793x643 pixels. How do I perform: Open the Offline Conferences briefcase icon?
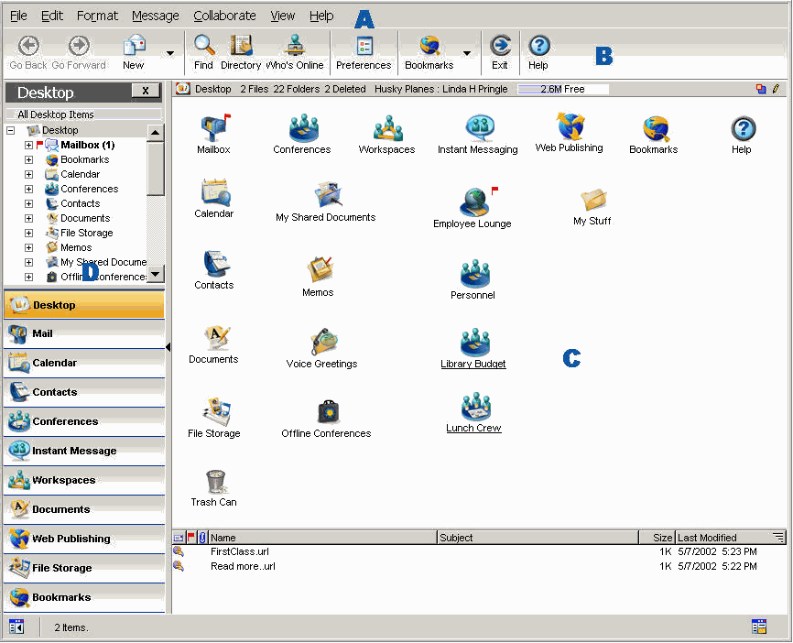pyautogui.click(x=326, y=412)
